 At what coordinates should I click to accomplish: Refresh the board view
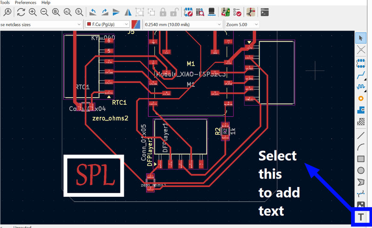[x=21, y=12]
